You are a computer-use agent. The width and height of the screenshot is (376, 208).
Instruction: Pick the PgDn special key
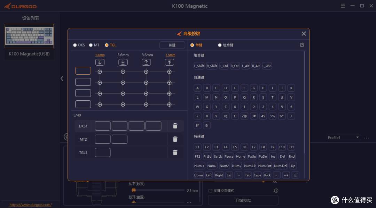tap(263, 156)
